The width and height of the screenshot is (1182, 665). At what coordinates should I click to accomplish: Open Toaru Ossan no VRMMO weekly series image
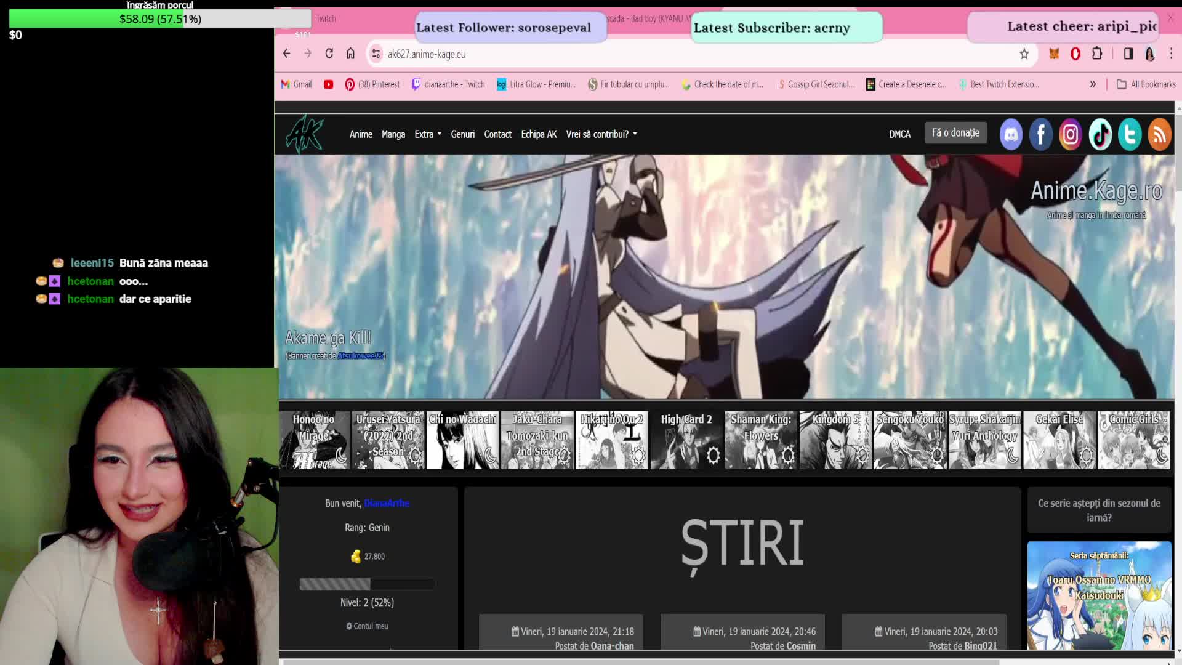(1100, 595)
